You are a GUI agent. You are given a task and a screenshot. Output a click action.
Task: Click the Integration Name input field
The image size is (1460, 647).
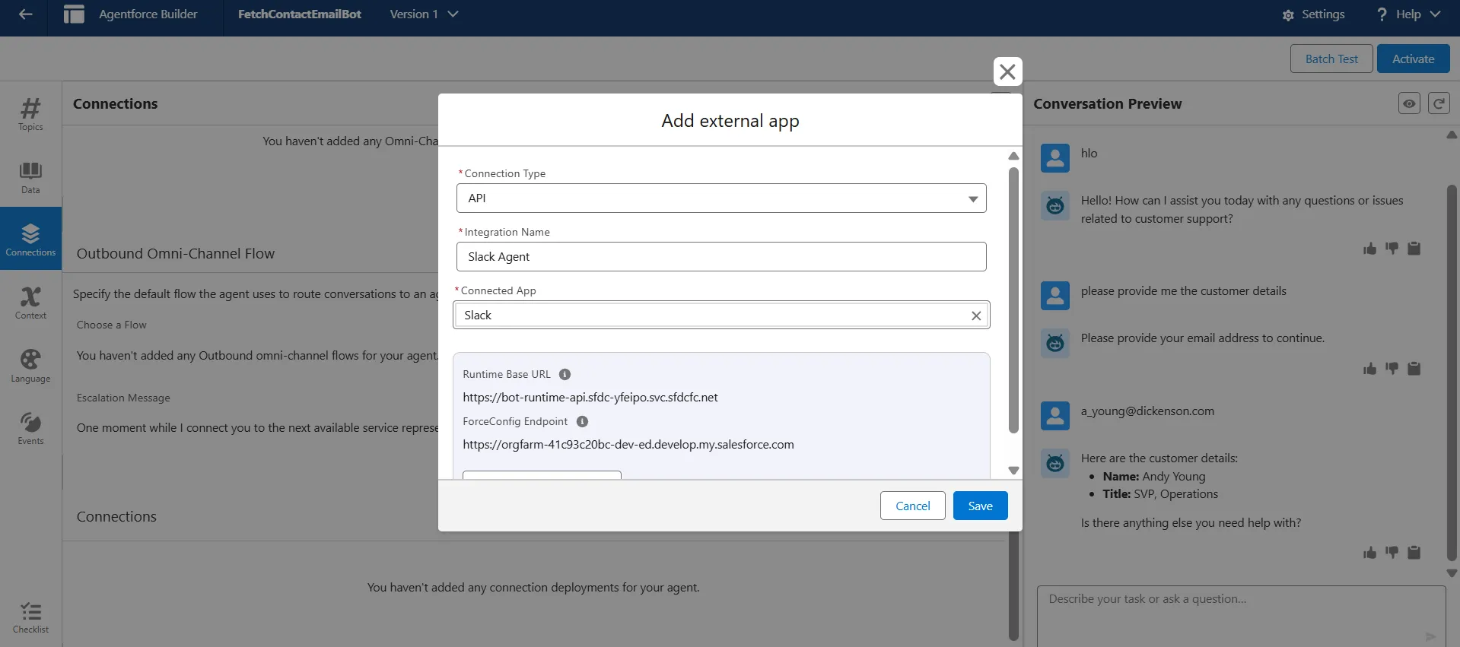tap(720, 257)
